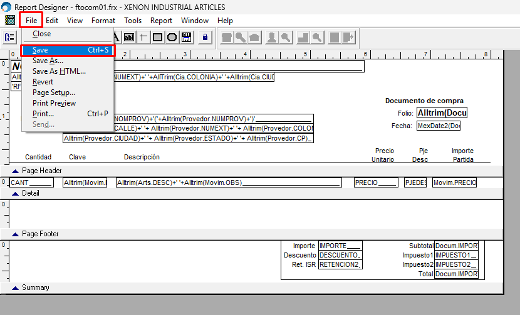Click the disabled Send... menu entry

[68, 124]
